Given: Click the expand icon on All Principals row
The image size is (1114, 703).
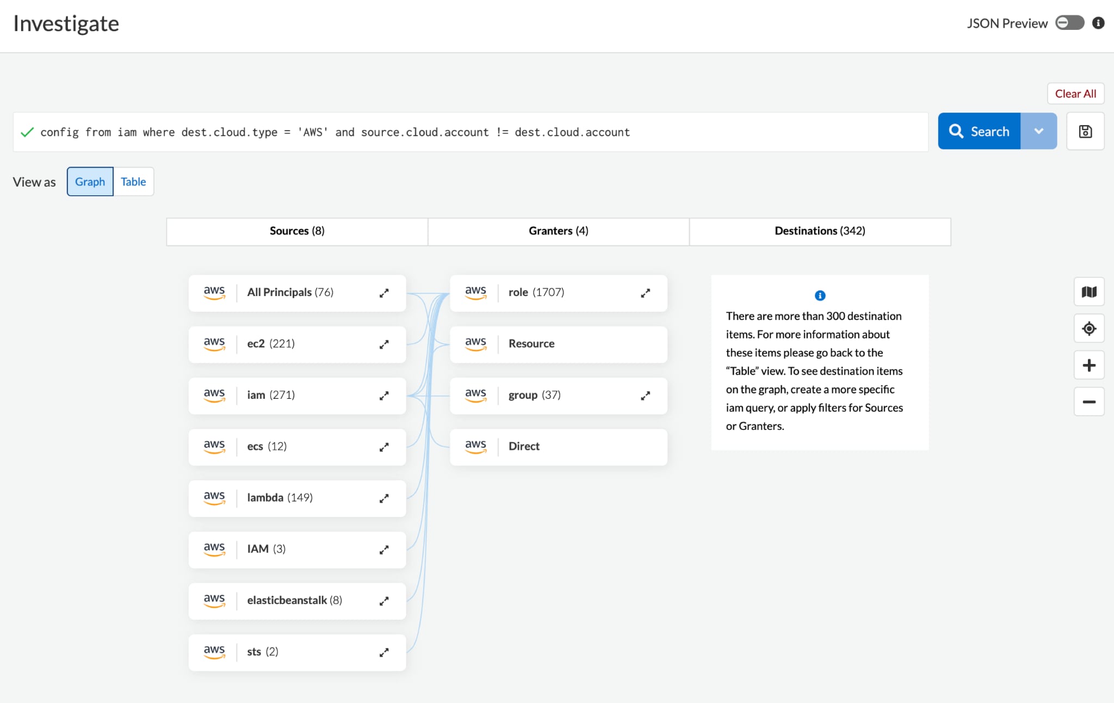Looking at the screenshot, I should pyautogui.click(x=383, y=292).
